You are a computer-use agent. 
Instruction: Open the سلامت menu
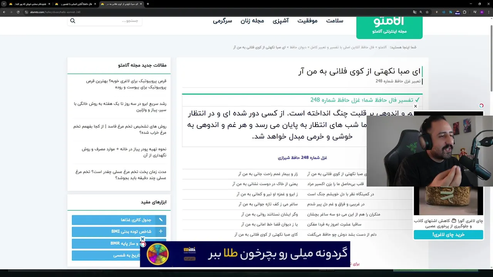[x=335, y=21]
